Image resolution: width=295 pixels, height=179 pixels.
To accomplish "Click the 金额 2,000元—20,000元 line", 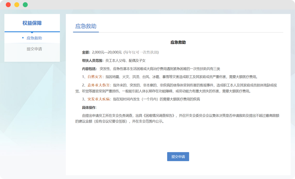I will (x=120, y=52).
